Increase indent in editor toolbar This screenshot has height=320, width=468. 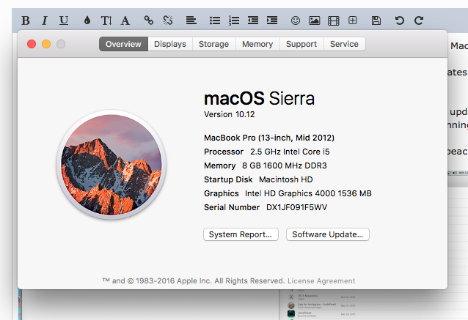[x=272, y=21]
